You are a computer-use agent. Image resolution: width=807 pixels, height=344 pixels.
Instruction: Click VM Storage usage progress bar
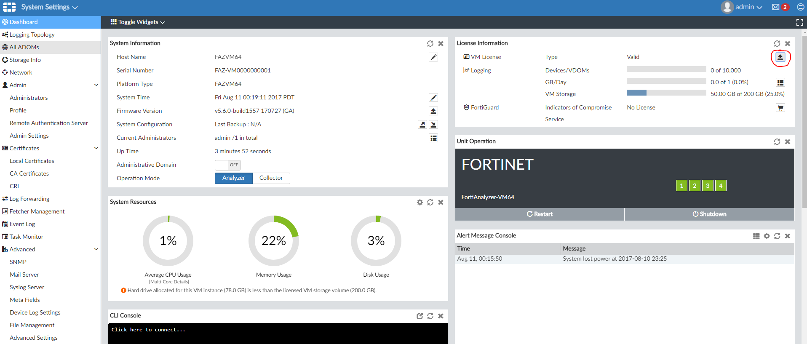[x=666, y=93]
